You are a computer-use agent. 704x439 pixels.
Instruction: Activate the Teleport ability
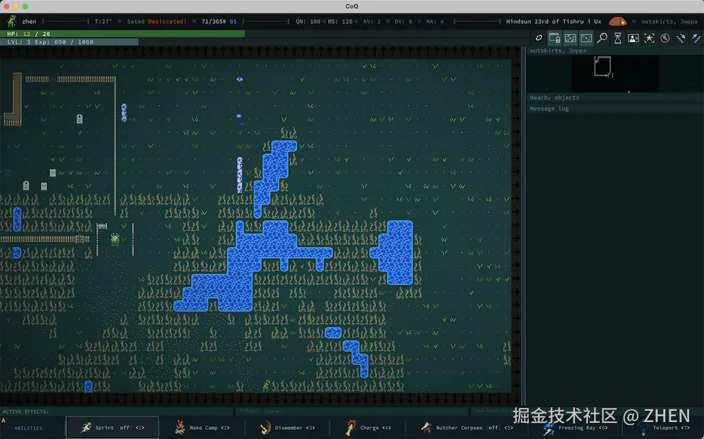point(665,428)
